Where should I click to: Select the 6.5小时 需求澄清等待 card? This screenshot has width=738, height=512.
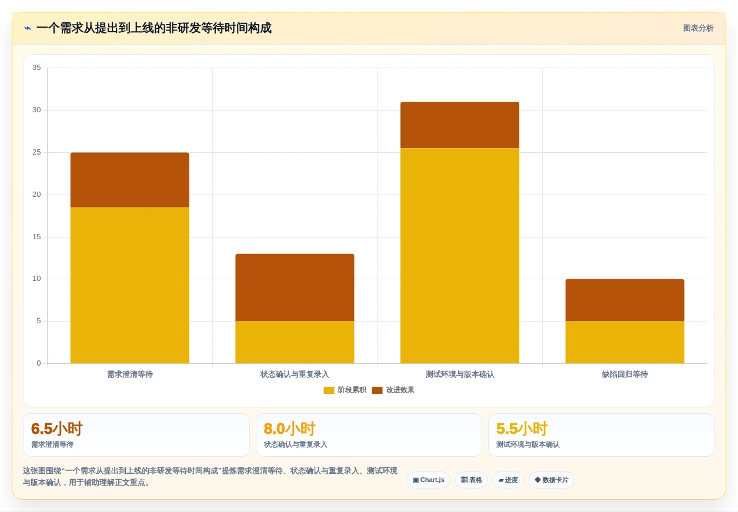pos(136,435)
